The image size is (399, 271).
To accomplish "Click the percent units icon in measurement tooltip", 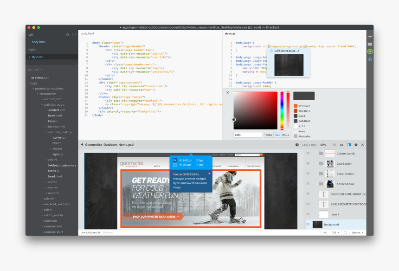I will tap(175, 165).
